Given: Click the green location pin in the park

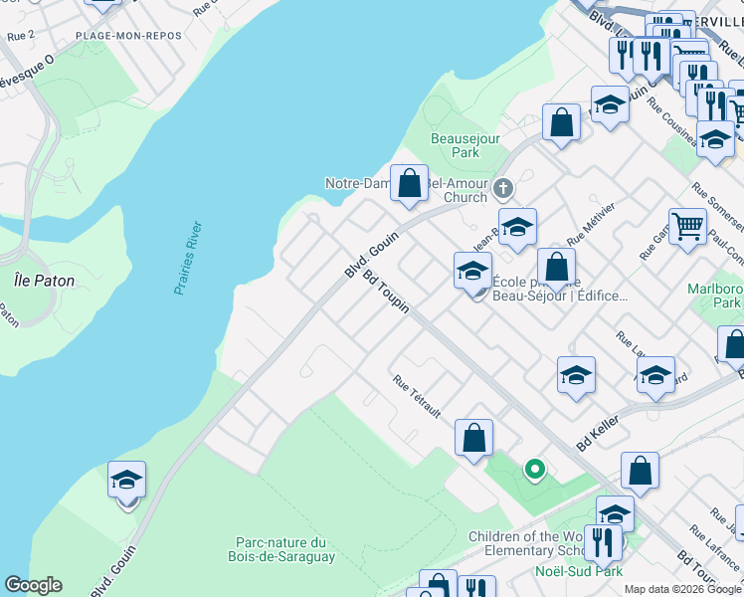Looking at the screenshot, I should (x=535, y=470).
